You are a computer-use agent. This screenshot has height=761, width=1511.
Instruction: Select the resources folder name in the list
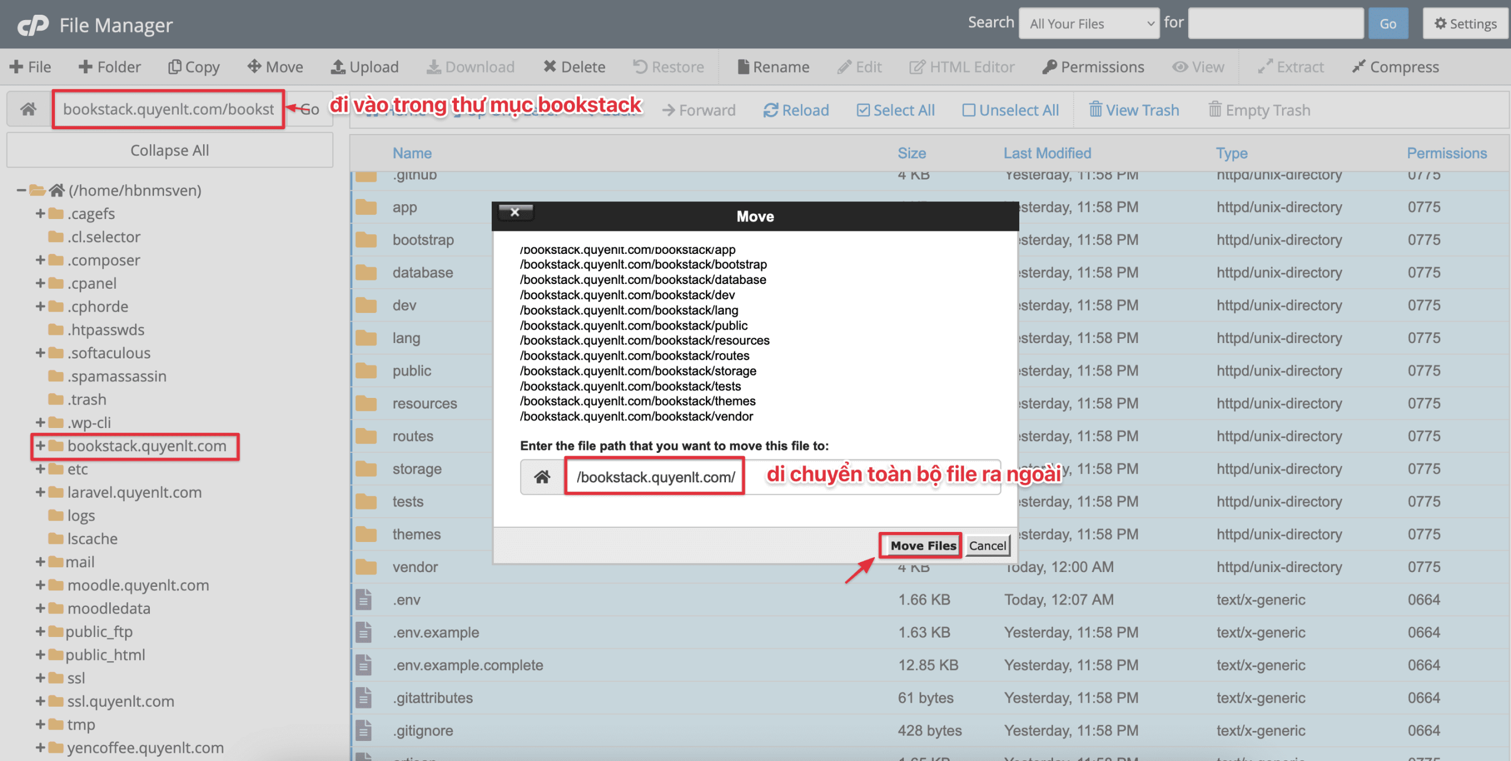click(425, 404)
